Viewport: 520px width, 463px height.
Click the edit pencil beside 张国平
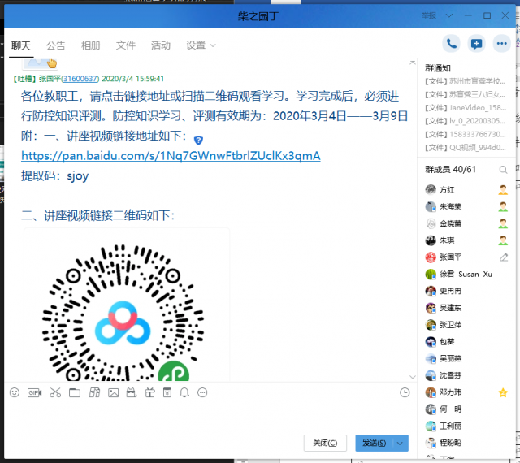504,257
